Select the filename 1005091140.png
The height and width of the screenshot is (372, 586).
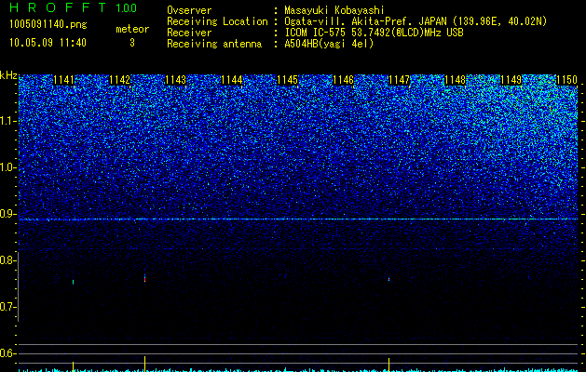coord(48,25)
